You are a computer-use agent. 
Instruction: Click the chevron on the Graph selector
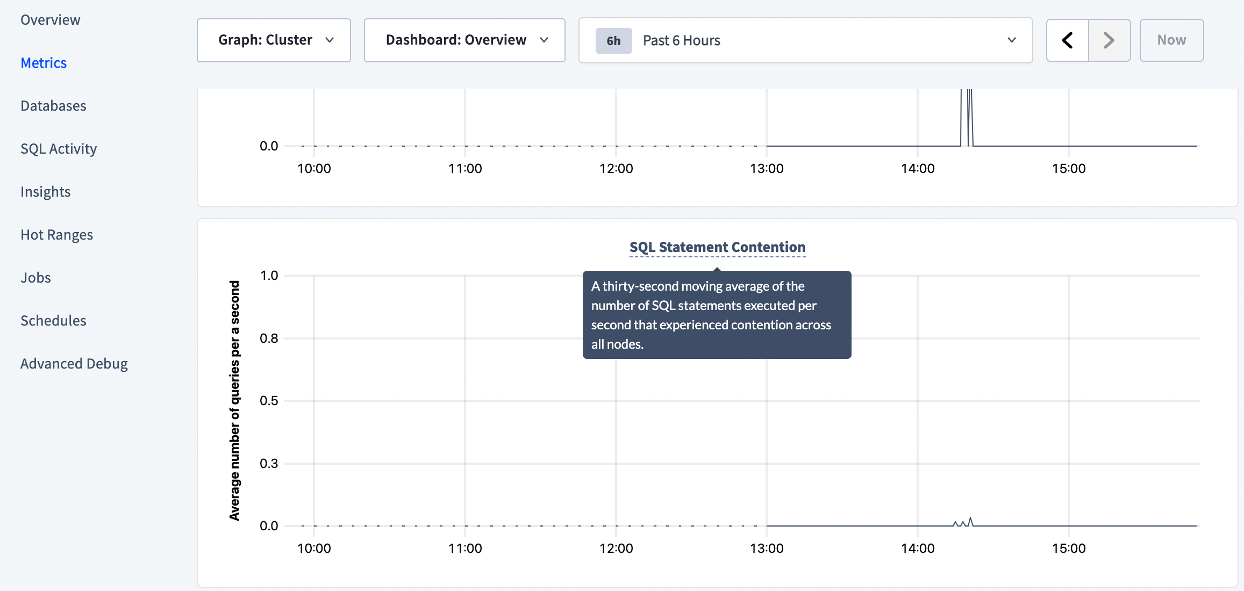[330, 40]
